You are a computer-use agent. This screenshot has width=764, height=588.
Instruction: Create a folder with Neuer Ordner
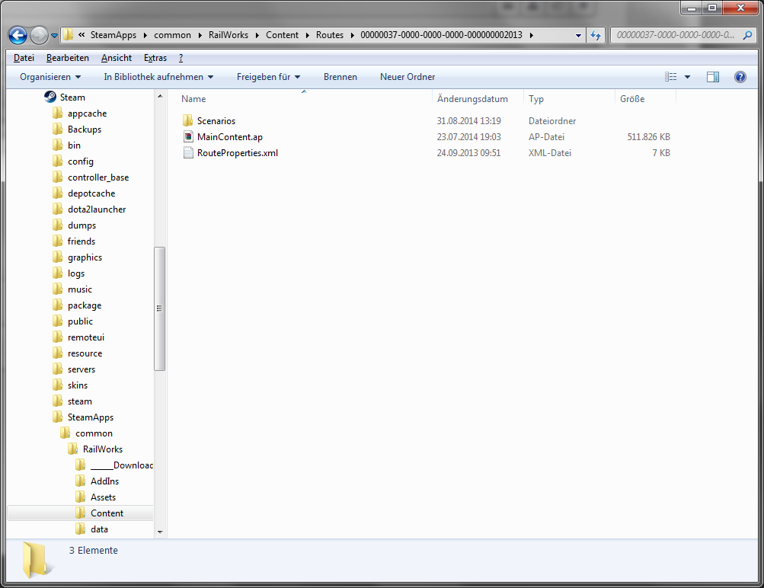pyautogui.click(x=408, y=77)
